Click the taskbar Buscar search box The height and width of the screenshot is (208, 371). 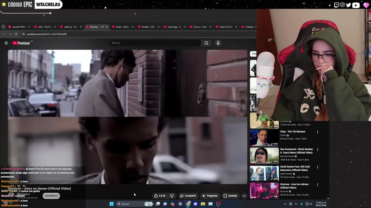click(x=134, y=204)
